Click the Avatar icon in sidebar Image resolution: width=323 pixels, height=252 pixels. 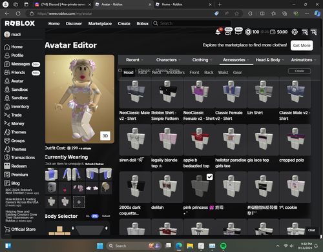click(x=7, y=81)
